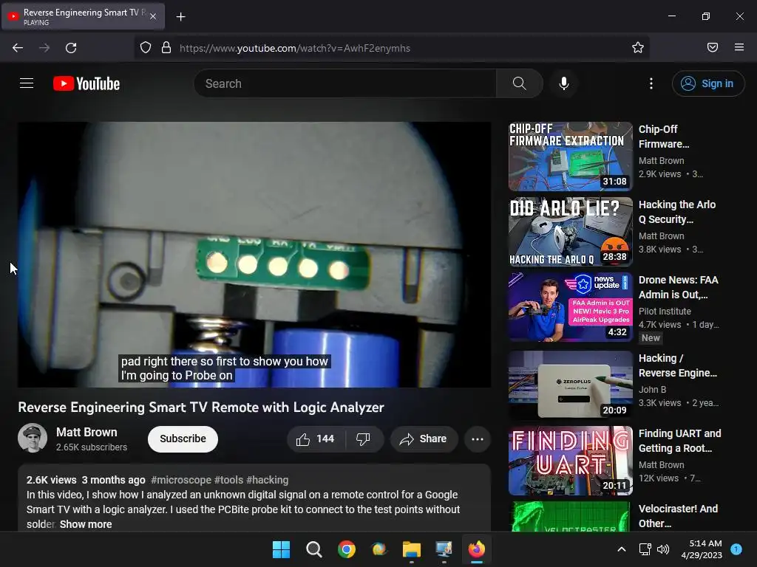Open 'Hacking / Reverse Engine...' title
Image resolution: width=757 pixels, height=567 pixels.
point(678,365)
